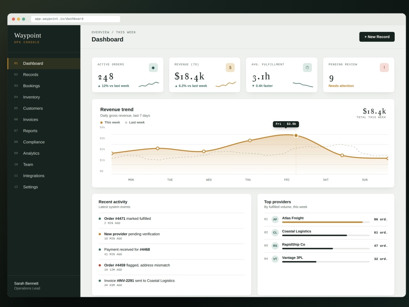
Task: Toggle This week legend series
Action: coord(110,122)
